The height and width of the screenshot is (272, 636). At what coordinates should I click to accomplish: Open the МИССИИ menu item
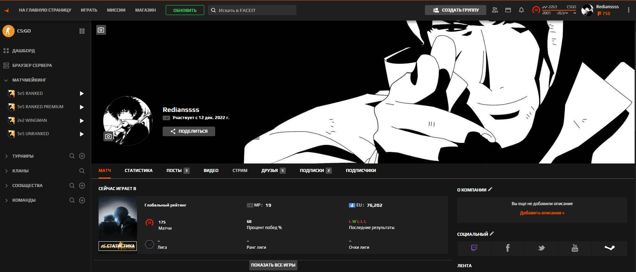(116, 10)
